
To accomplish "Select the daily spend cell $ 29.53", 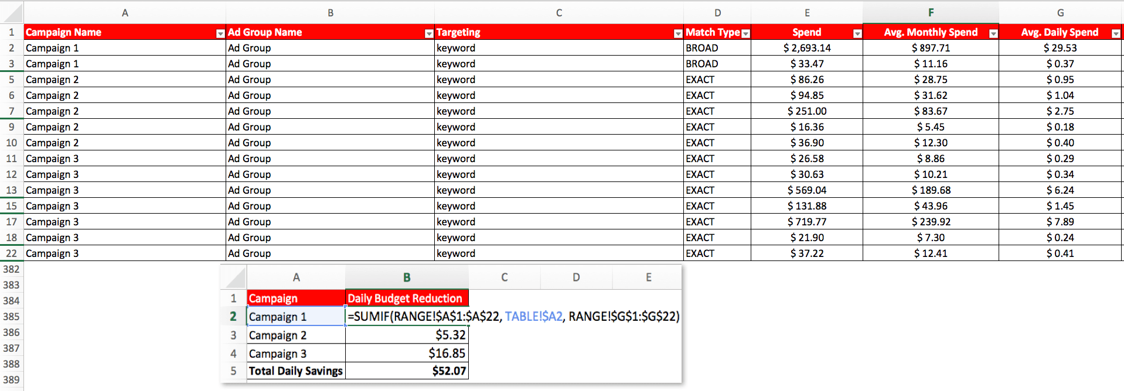I will coord(1061,48).
